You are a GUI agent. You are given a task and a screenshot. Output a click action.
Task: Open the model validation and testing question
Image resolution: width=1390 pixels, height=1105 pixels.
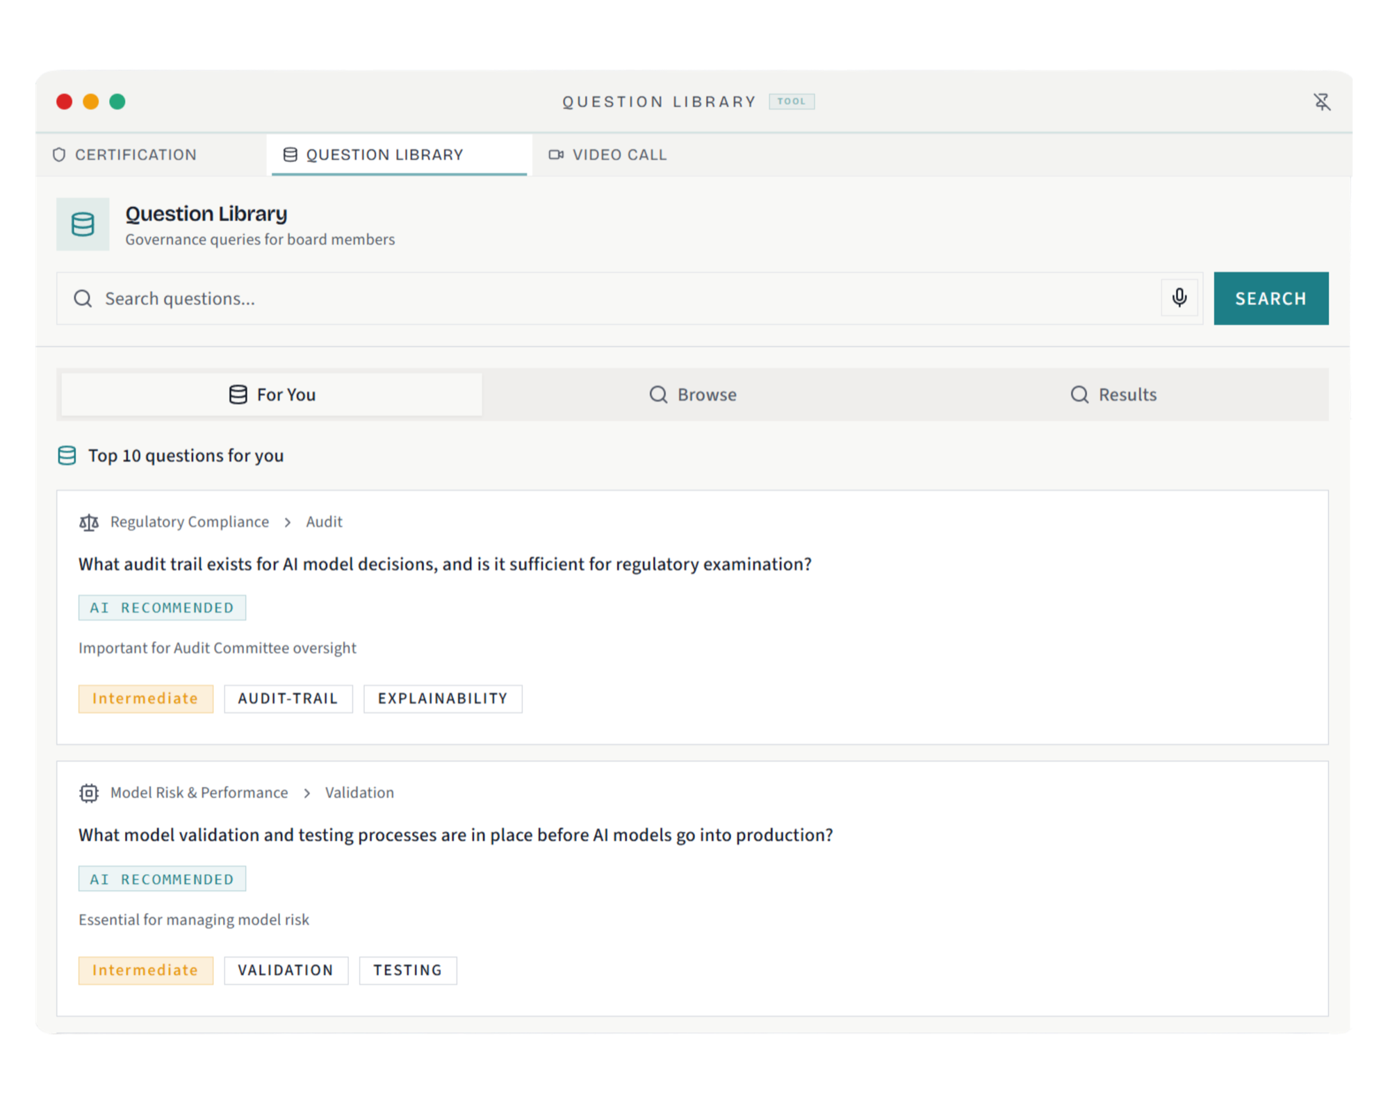[455, 835]
